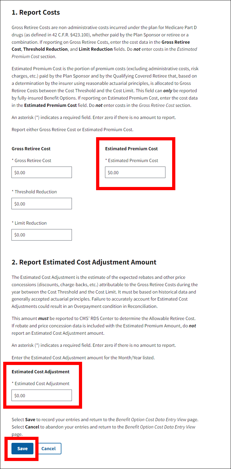The image size is (231, 469).
Task: Click the bold 'Gross Retiree Cost' group title
Action: point(31,149)
